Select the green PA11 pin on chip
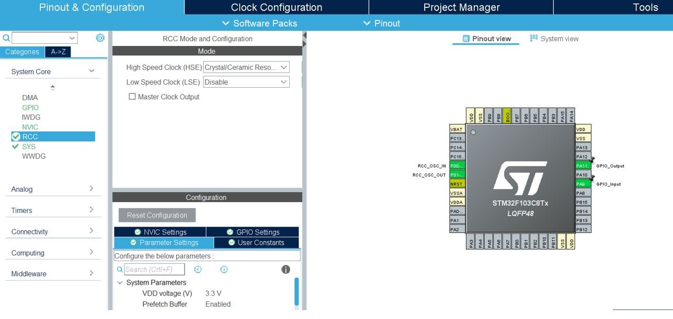Image resolution: width=673 pixels, height=319 pixels. click(583, 166)
